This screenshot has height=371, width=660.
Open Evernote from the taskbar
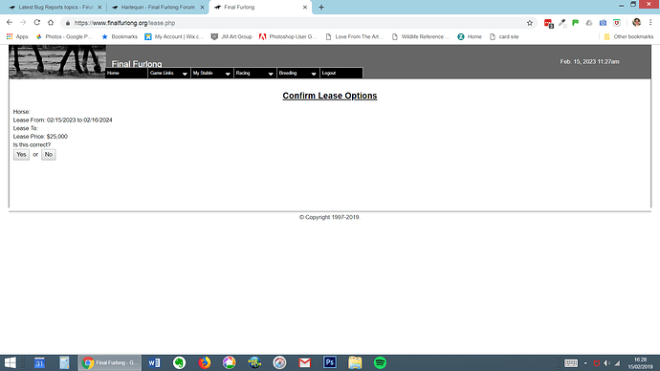click(179, 362)
